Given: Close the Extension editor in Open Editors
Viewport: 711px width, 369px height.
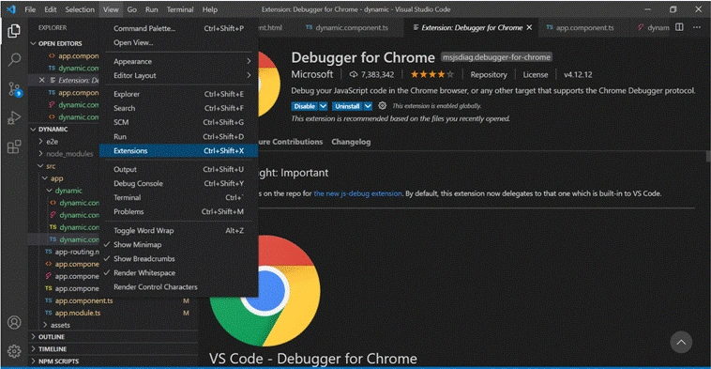Looking at the screenshot, I should click(41, 81).
